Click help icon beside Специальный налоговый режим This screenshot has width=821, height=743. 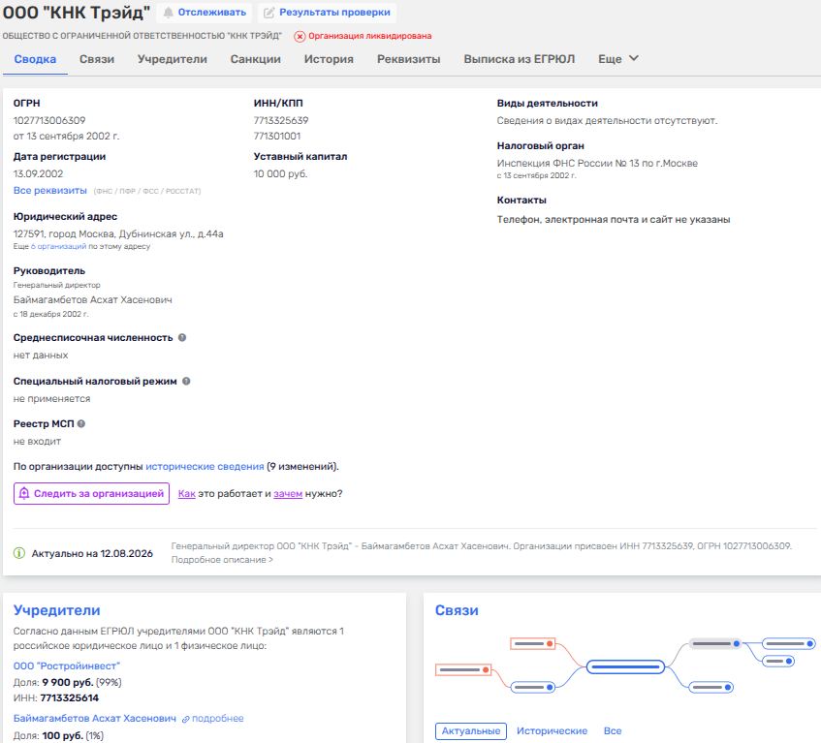[186, 381]
